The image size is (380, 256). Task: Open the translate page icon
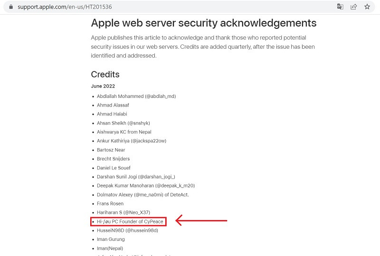(x=340, y=7)
